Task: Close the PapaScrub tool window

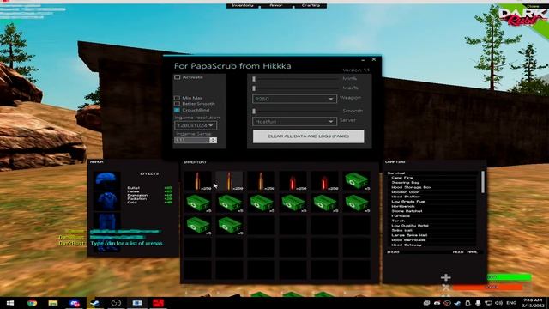Action: pyautogui.click(x=374, y=59)
